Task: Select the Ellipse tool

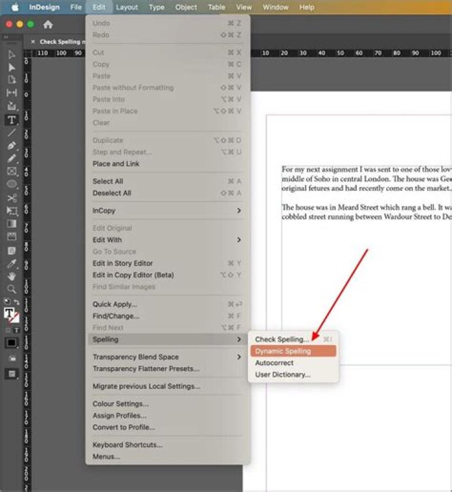Action: [11, 184]
